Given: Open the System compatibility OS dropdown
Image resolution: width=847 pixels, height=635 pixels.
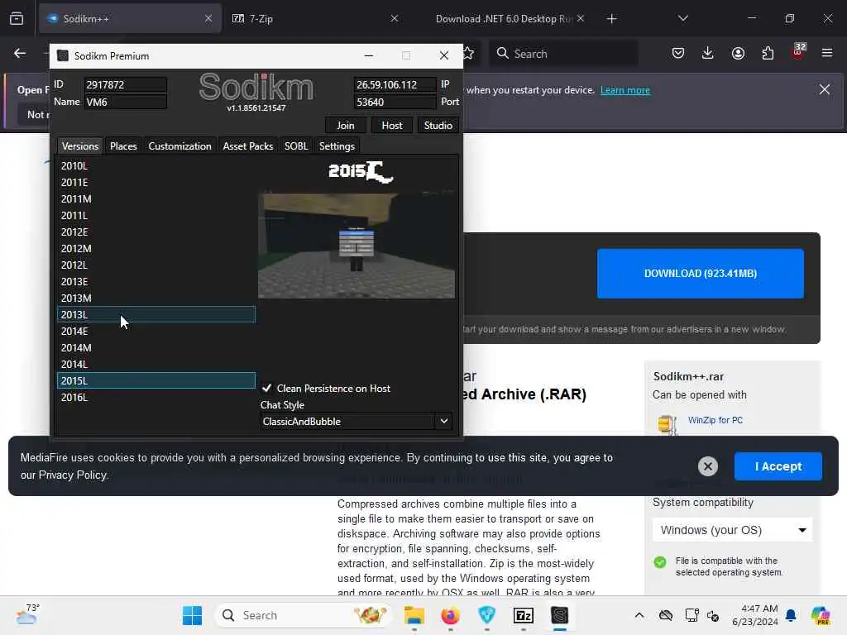Looking at the screenshot, I should (733, 530).
